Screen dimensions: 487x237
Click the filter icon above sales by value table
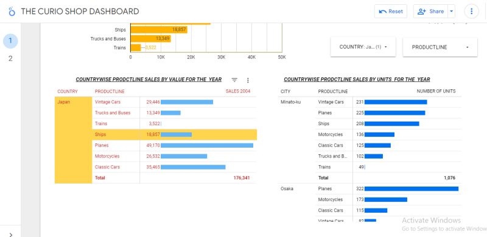tap(234, 80)
